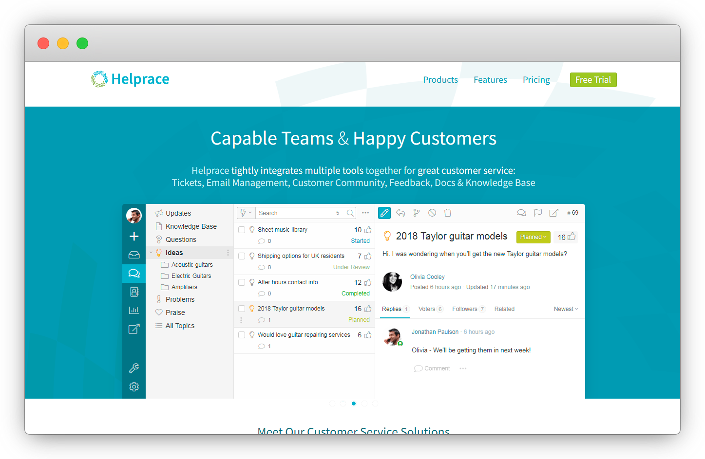Switch to the Replies tab
705x459 pixels.
click(395, 309)
